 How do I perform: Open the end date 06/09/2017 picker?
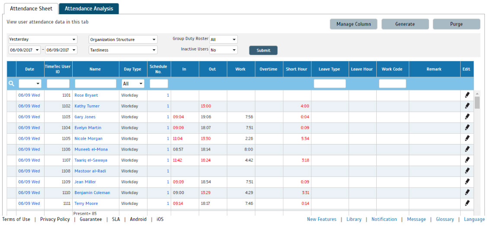coord(61,50)
